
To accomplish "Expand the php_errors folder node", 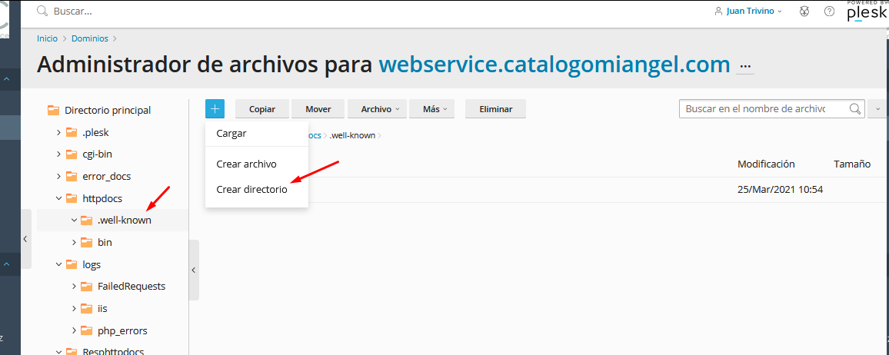I will (x=74, y=330).
